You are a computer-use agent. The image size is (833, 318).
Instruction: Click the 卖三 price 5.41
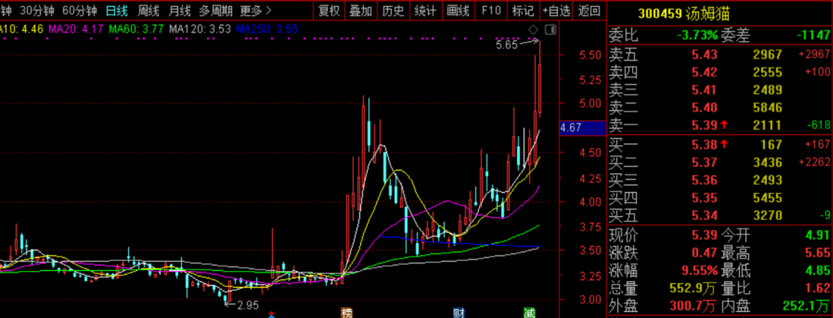704,90
